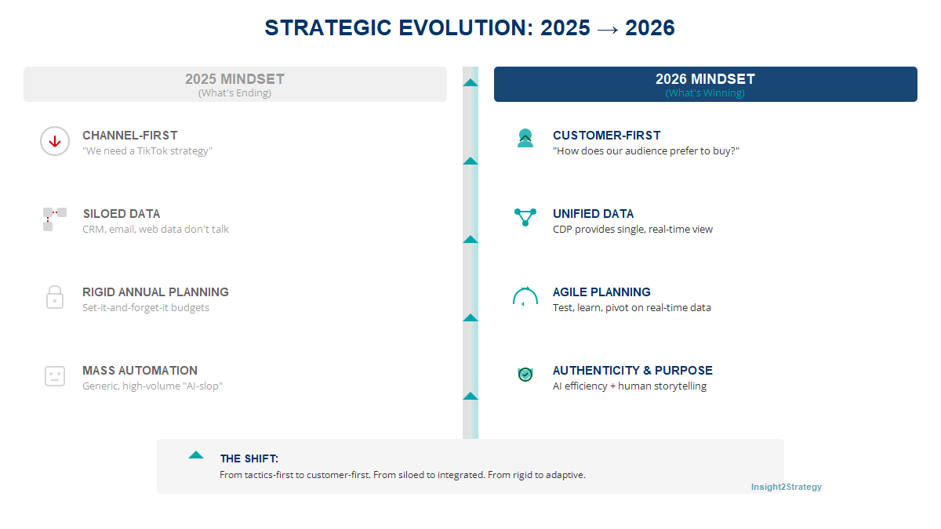The width and height of the screenshot is (941, 529).
Task: Select the 2025 MINDSET header
Action: 235,78
